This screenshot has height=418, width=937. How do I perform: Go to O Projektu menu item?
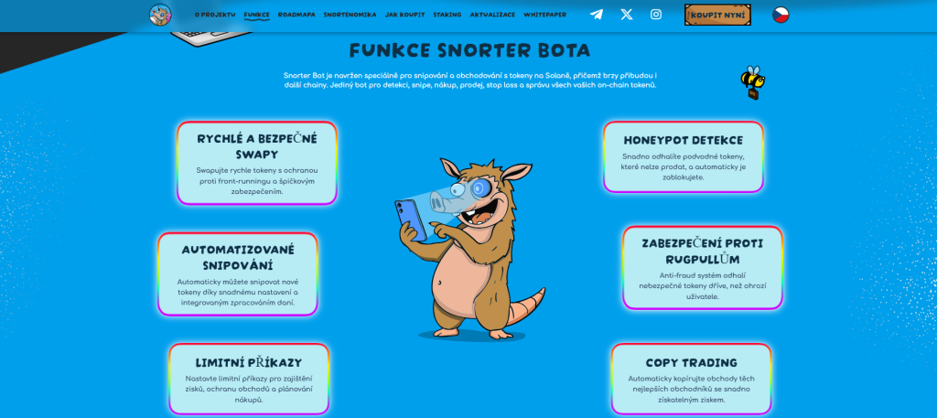pos(214,15)
